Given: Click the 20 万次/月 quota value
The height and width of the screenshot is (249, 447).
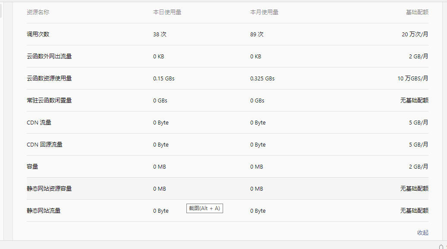Looking at the screenshot, I should point(415,34).
